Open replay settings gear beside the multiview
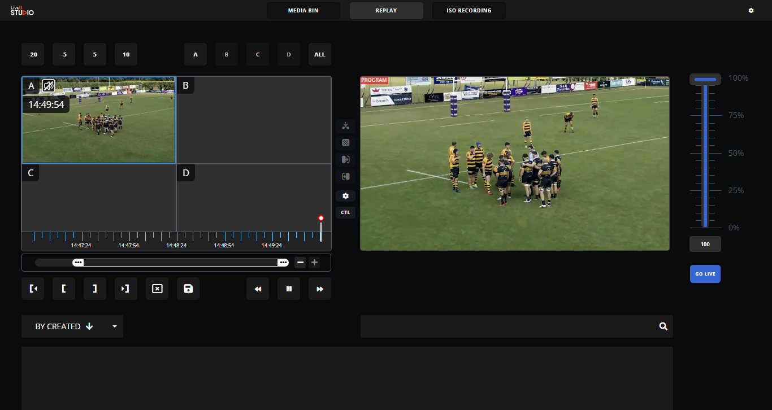772x410 pixels. (x=345, y=196)
